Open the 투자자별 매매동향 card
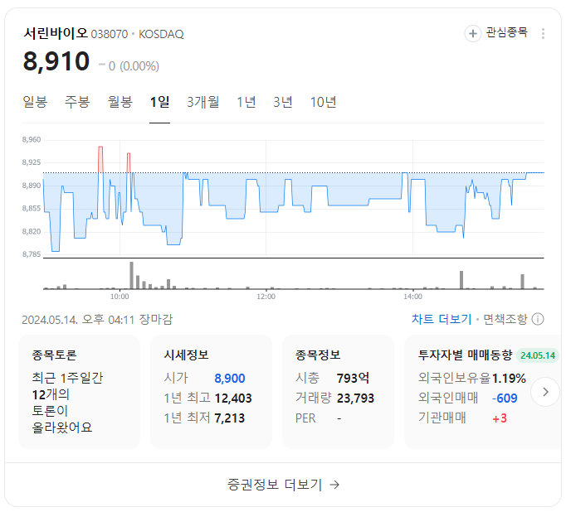 tap(482, 392)
